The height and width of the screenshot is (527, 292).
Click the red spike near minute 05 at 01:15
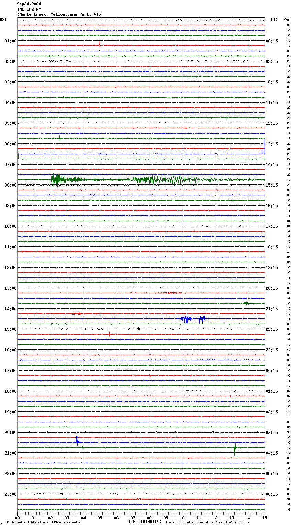(x=99, y=44)
